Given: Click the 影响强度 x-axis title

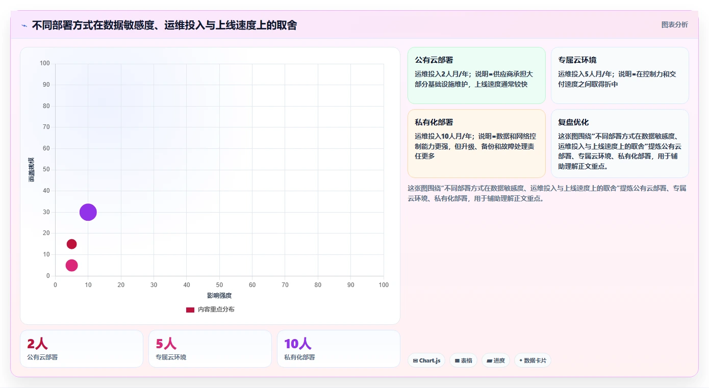Looking at the screenshot, I should tap(219, 296).
